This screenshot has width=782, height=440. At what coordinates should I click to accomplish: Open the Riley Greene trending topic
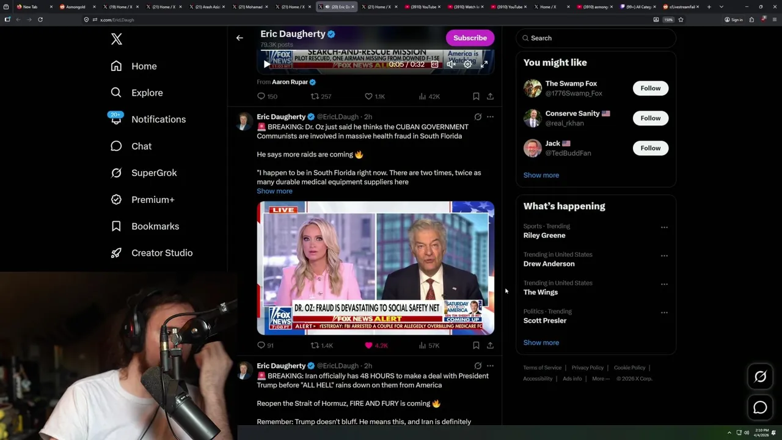pyautogui.click(x=544, y=235)
